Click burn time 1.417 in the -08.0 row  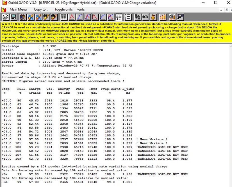click(x=127, y=124)
